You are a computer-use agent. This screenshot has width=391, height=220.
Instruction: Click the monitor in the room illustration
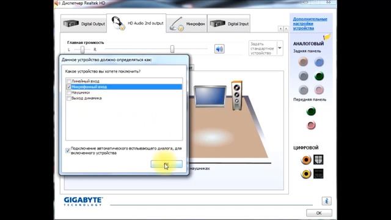(210, 97)
